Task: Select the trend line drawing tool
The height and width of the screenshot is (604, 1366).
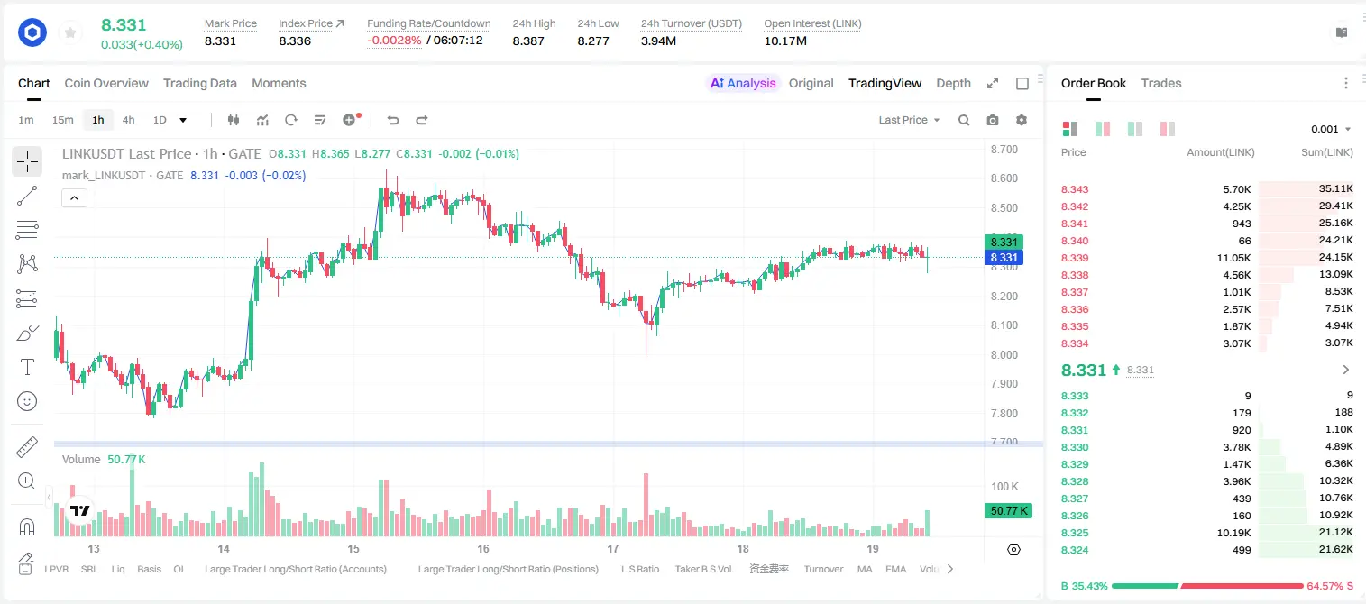Action: pos(27,196)
